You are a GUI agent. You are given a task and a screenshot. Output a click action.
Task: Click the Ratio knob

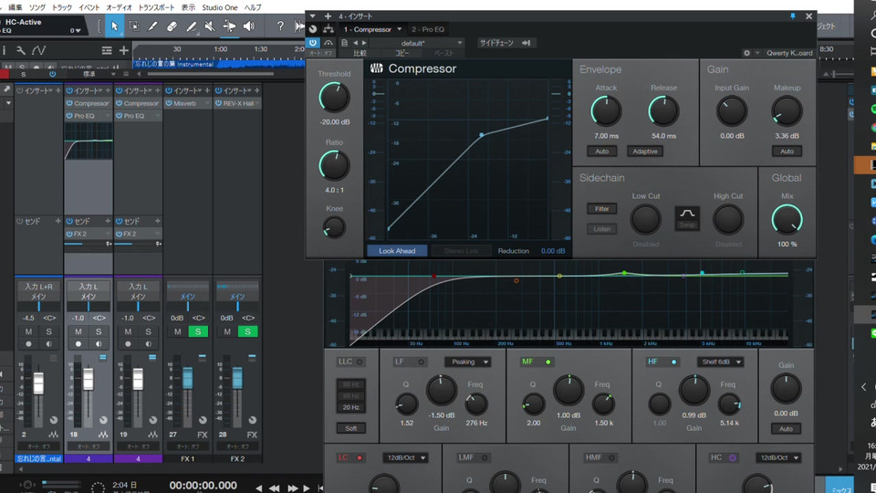[334, 166]
